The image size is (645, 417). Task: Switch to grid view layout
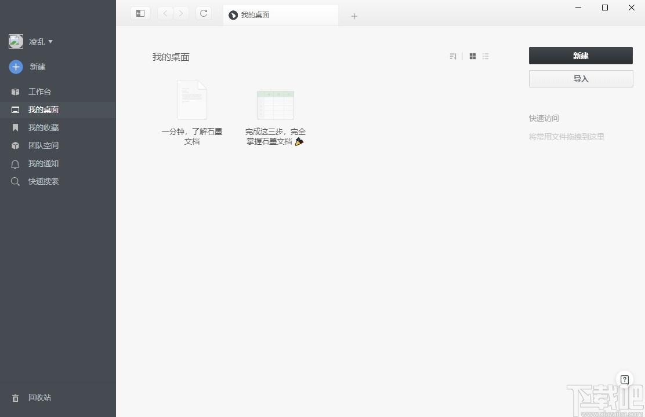point(472,56)
